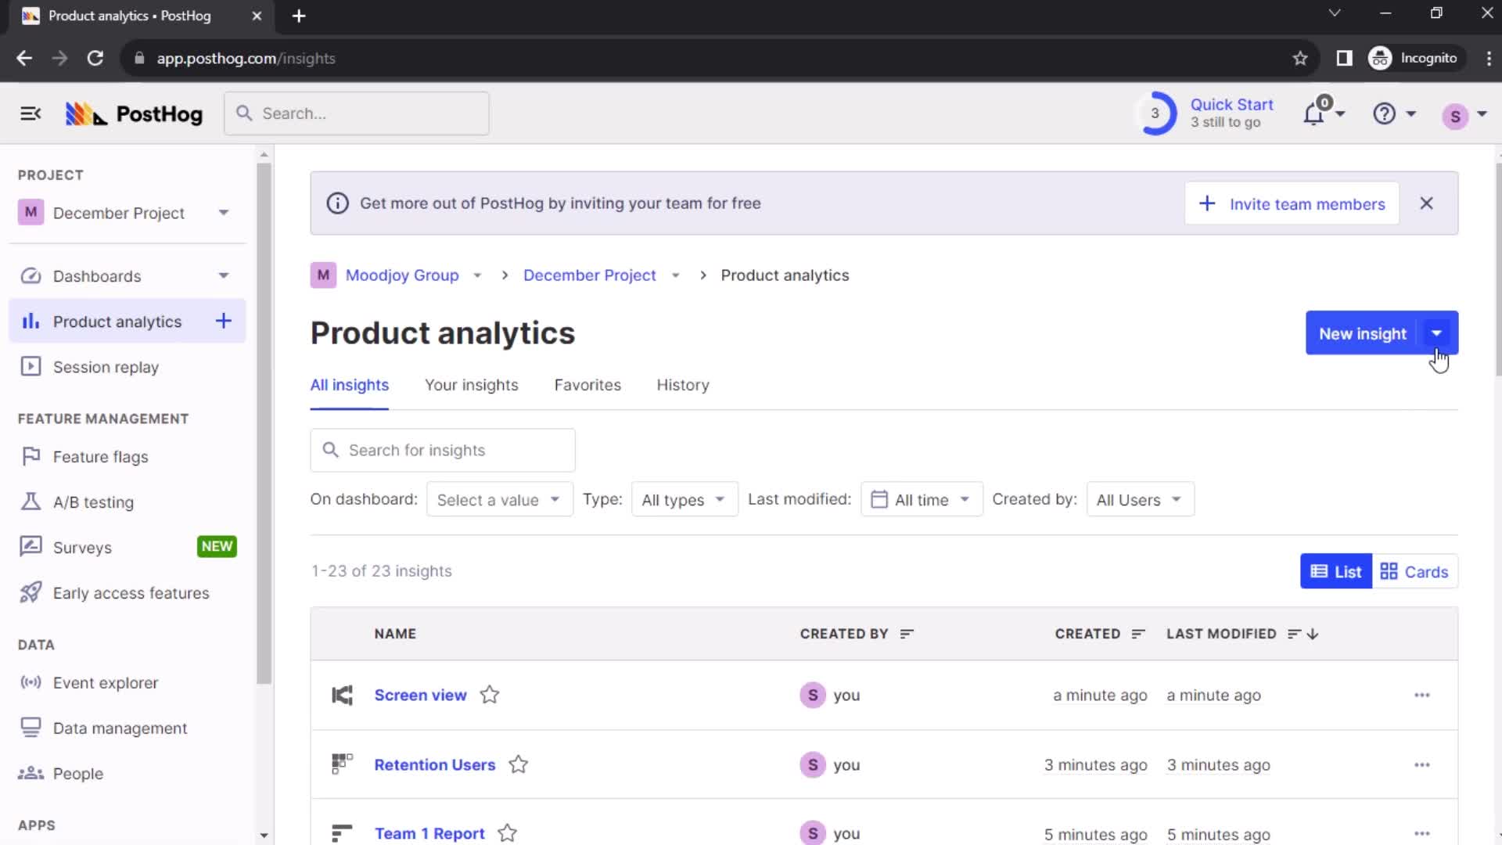Viewport: 1502px width, 845px height.
Task: Switch to the All insights tab
Action: click(349, 385)
